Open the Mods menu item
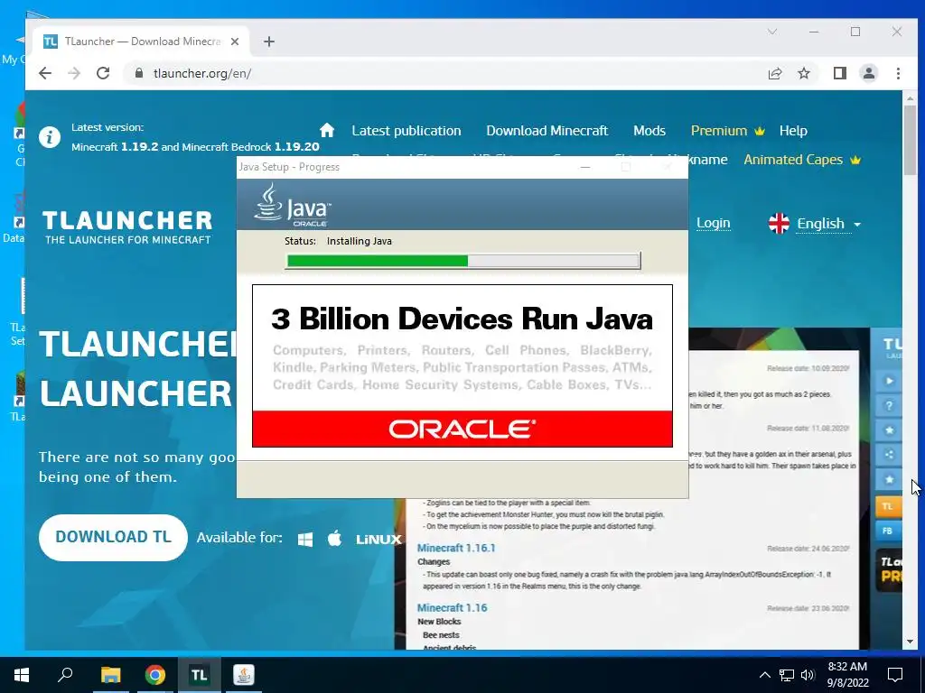 click(649, 131)
